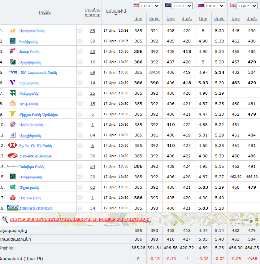
Task: Toggle favorite star for Արցախբանկ
Action: tap(80, 62)
